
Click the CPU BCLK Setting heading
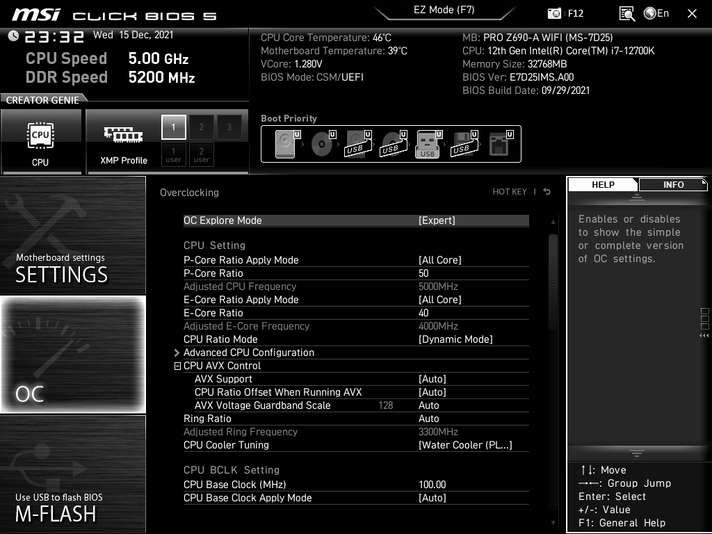click(x=232, y=470)
